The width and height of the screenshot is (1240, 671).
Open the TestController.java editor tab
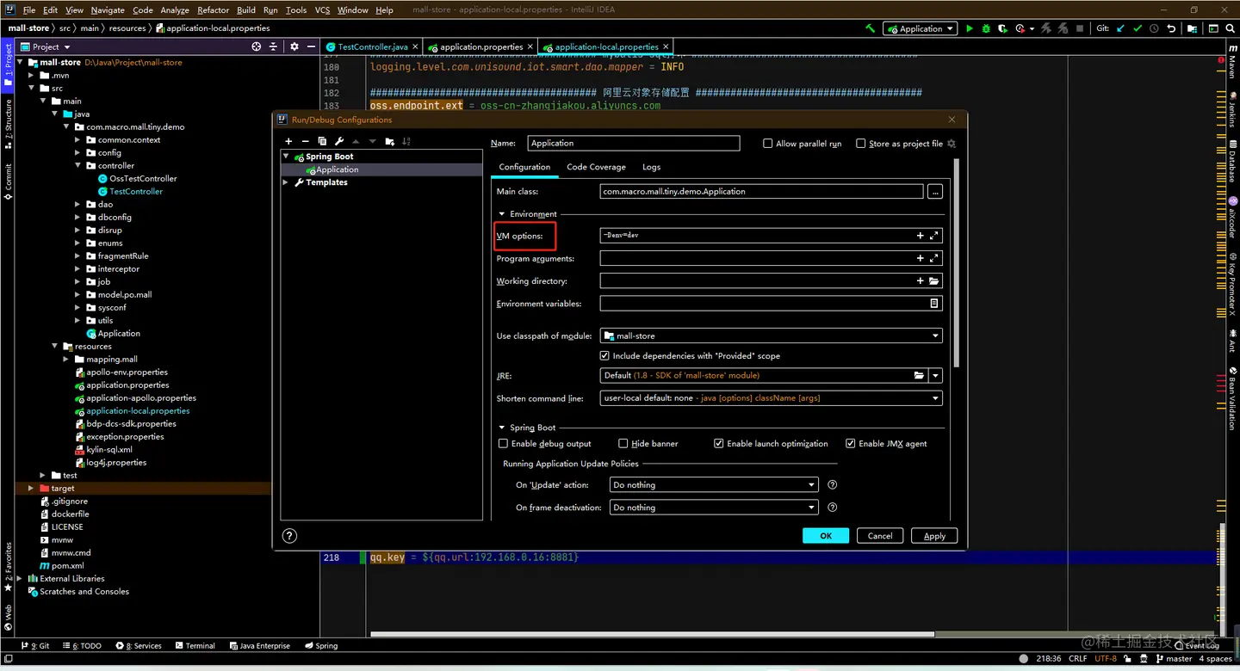click(372, 46)
